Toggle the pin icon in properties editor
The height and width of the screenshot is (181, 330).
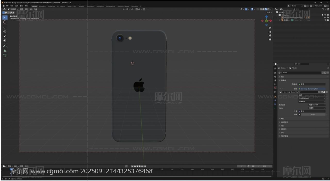point(328,68)
